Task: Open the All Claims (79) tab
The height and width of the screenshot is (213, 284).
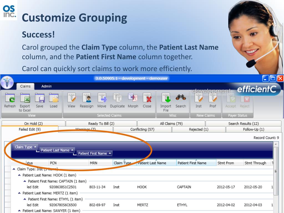Action: (171, 123)
